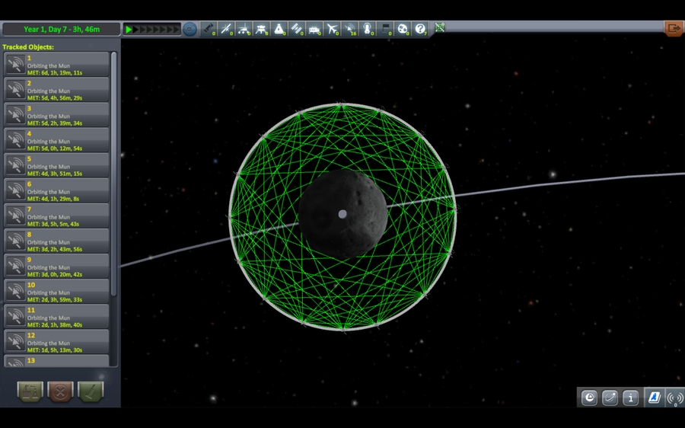Open the maneuver editor icon at bottom right
685x428 pixels.
click(x=610, y=398)
